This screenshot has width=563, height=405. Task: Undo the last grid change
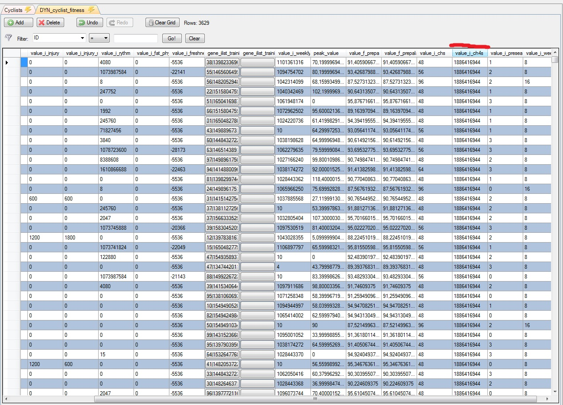pyautogui.click(x=89, y=23)
